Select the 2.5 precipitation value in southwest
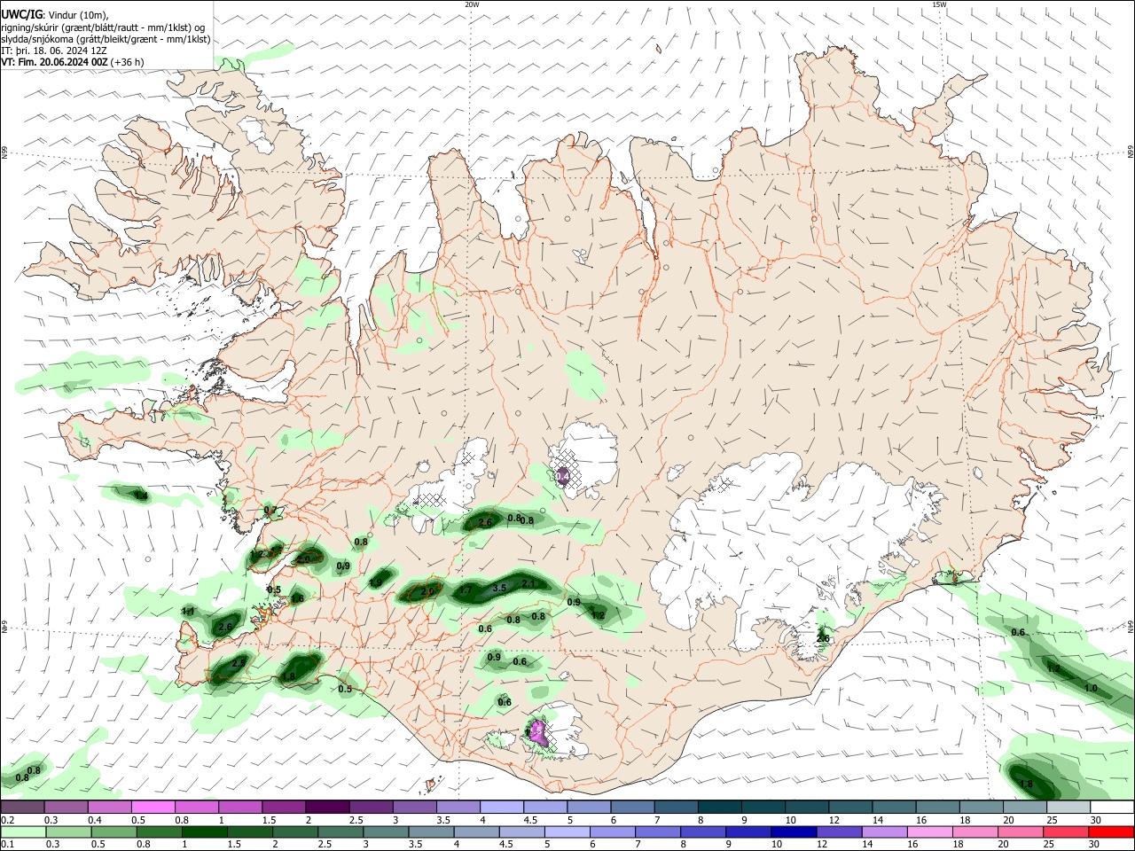Image resolution: width=1135 pixels, height=851 pixels. tap(238, 663)
